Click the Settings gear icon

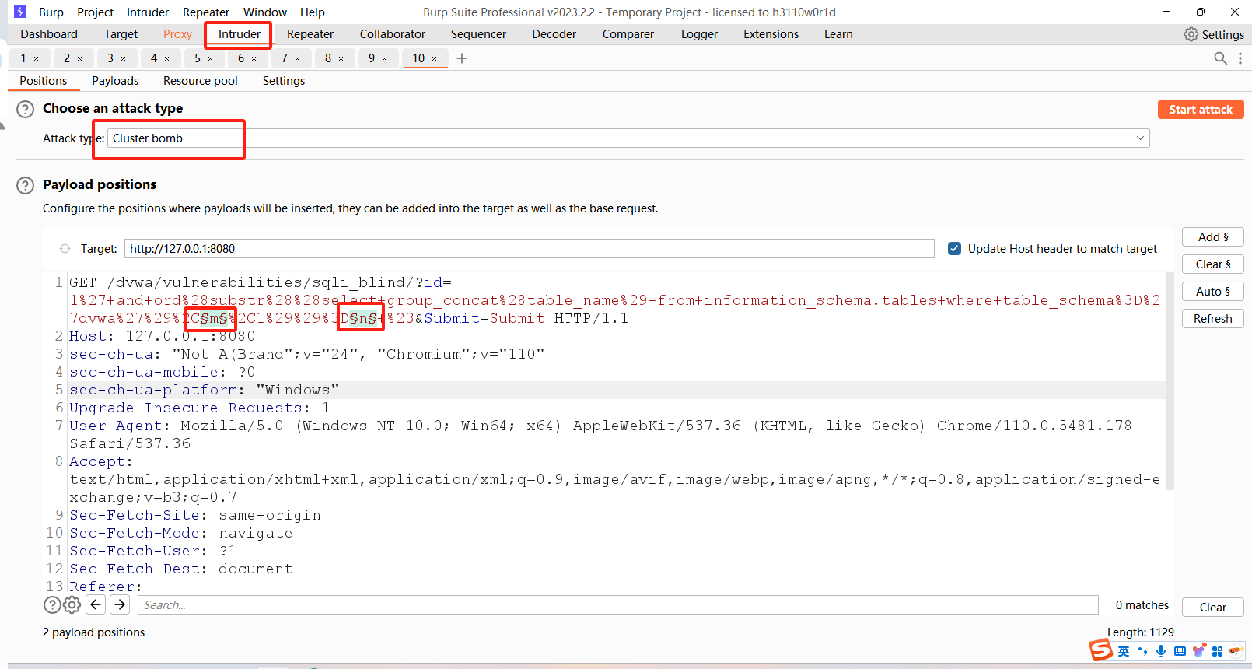(1191, 34)
